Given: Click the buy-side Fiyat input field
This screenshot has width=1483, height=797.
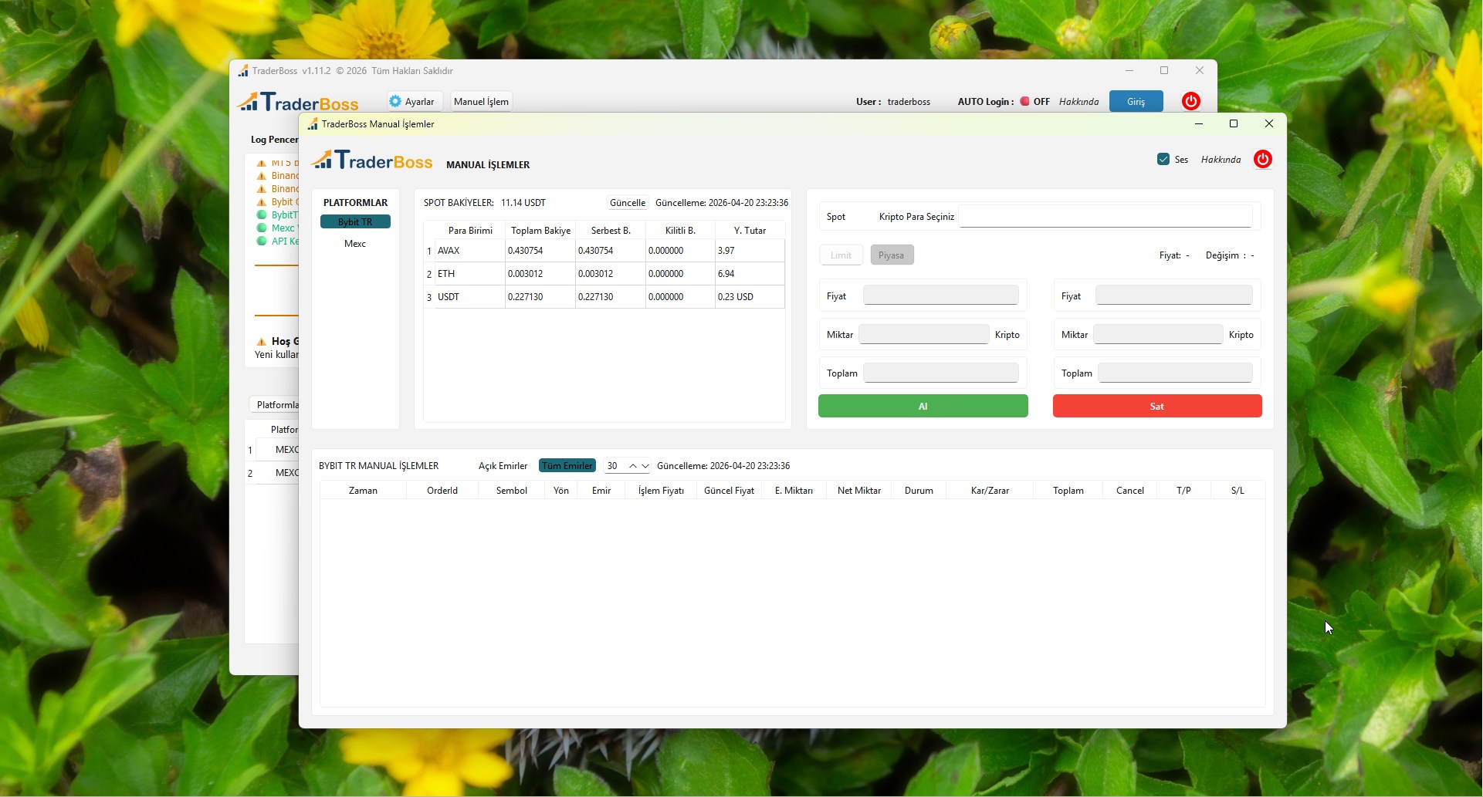Looking at the screenshot, I should 940,295.
